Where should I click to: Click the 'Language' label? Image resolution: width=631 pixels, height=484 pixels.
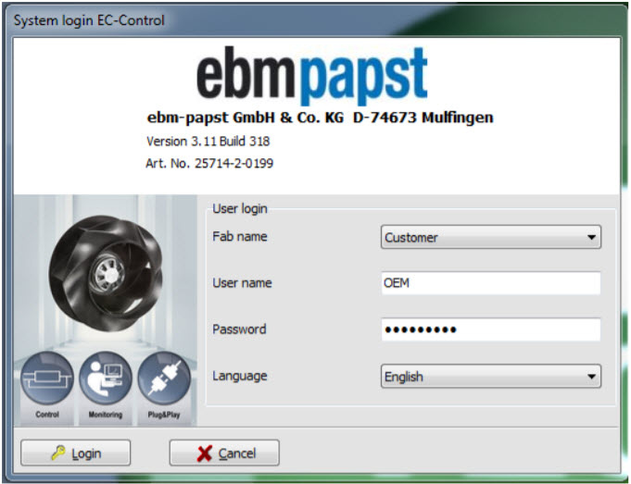click(239, 376)
